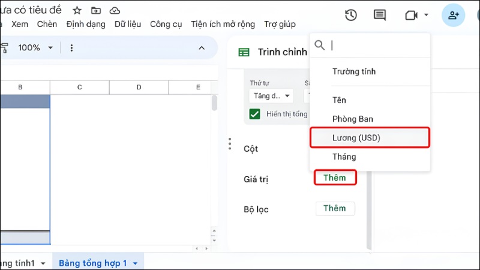Image resolution: width=480 pixels, height=270 pixels.
Task: Click the pivot table editor icon
Action: coord(244,52)
